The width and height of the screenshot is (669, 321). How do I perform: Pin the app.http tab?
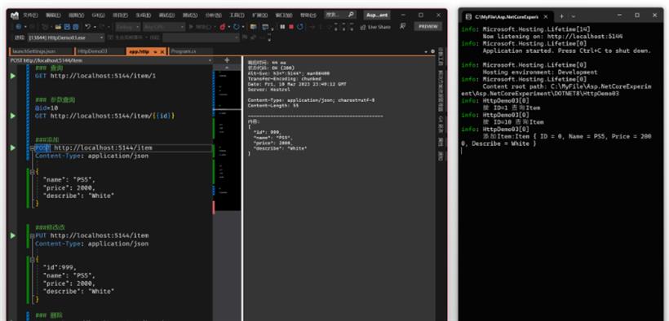155,51
